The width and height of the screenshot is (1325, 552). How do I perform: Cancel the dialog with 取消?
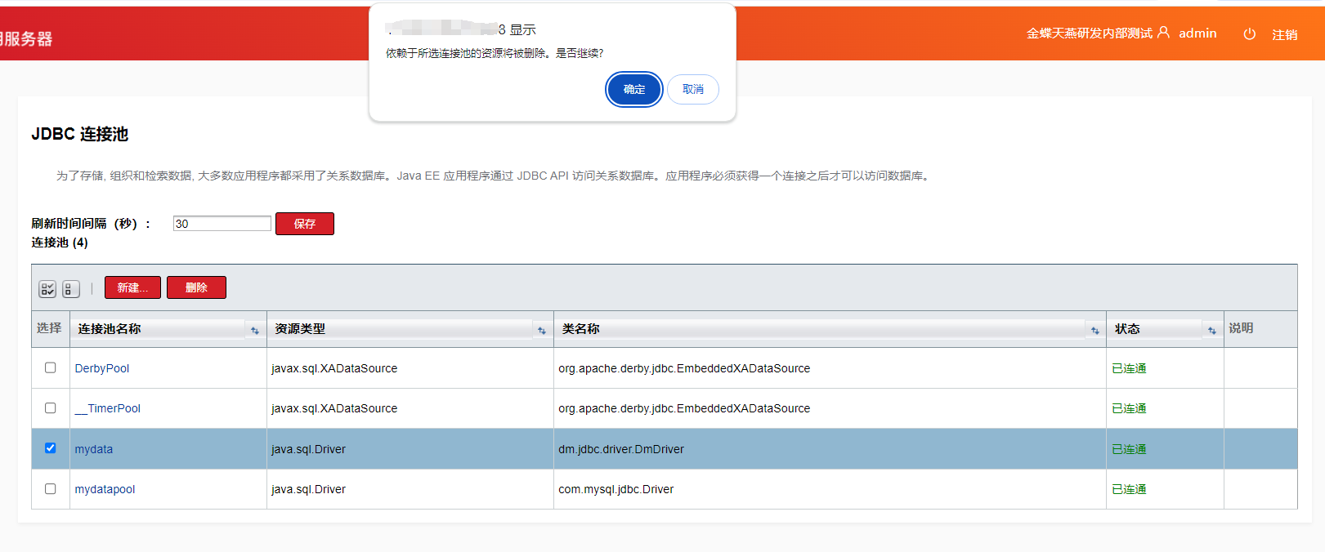692,89
